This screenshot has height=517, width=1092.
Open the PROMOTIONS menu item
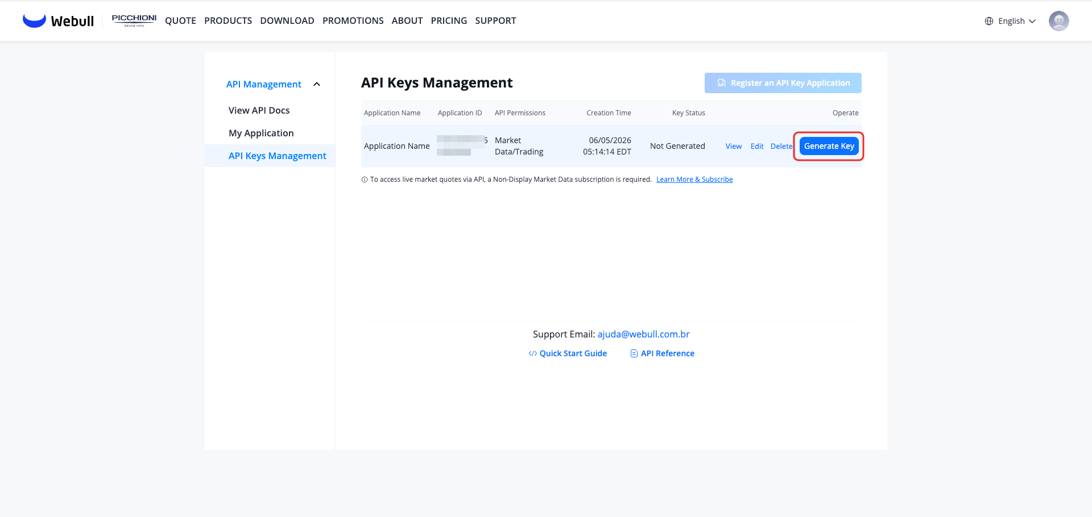[353, 20]
